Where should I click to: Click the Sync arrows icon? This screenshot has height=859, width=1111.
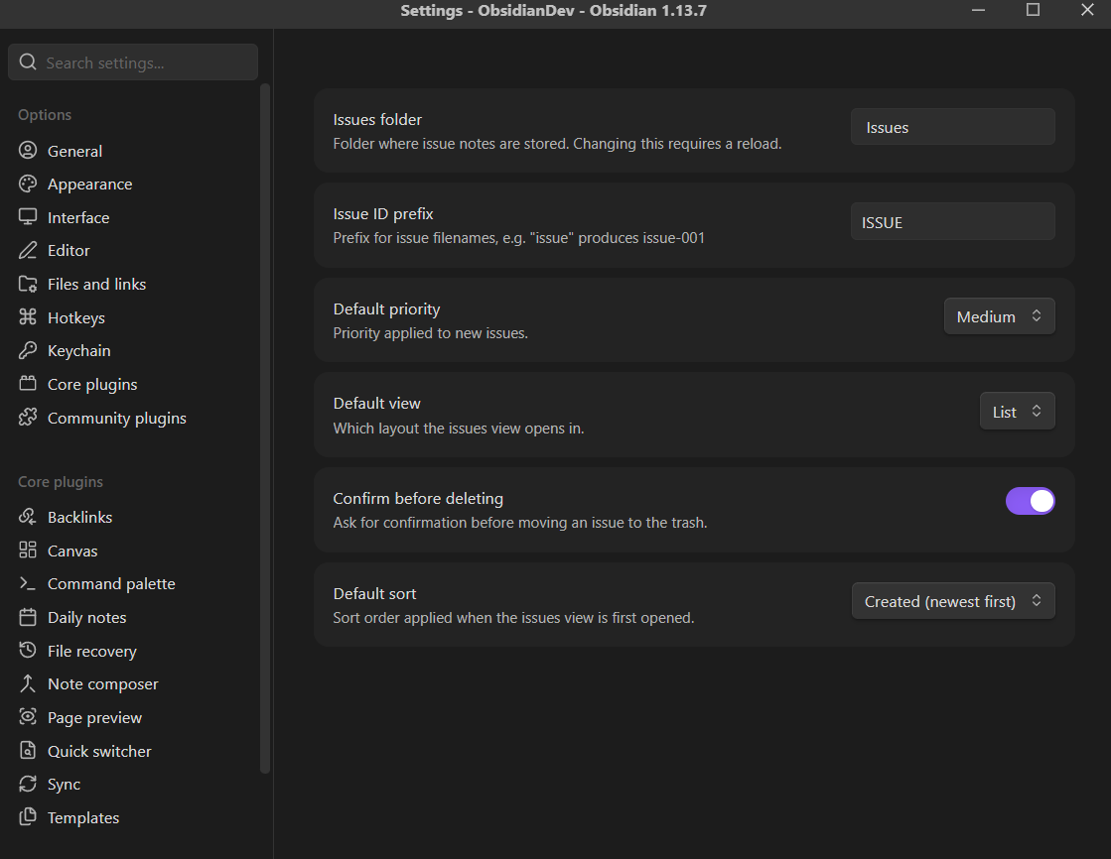click(28, 784)
